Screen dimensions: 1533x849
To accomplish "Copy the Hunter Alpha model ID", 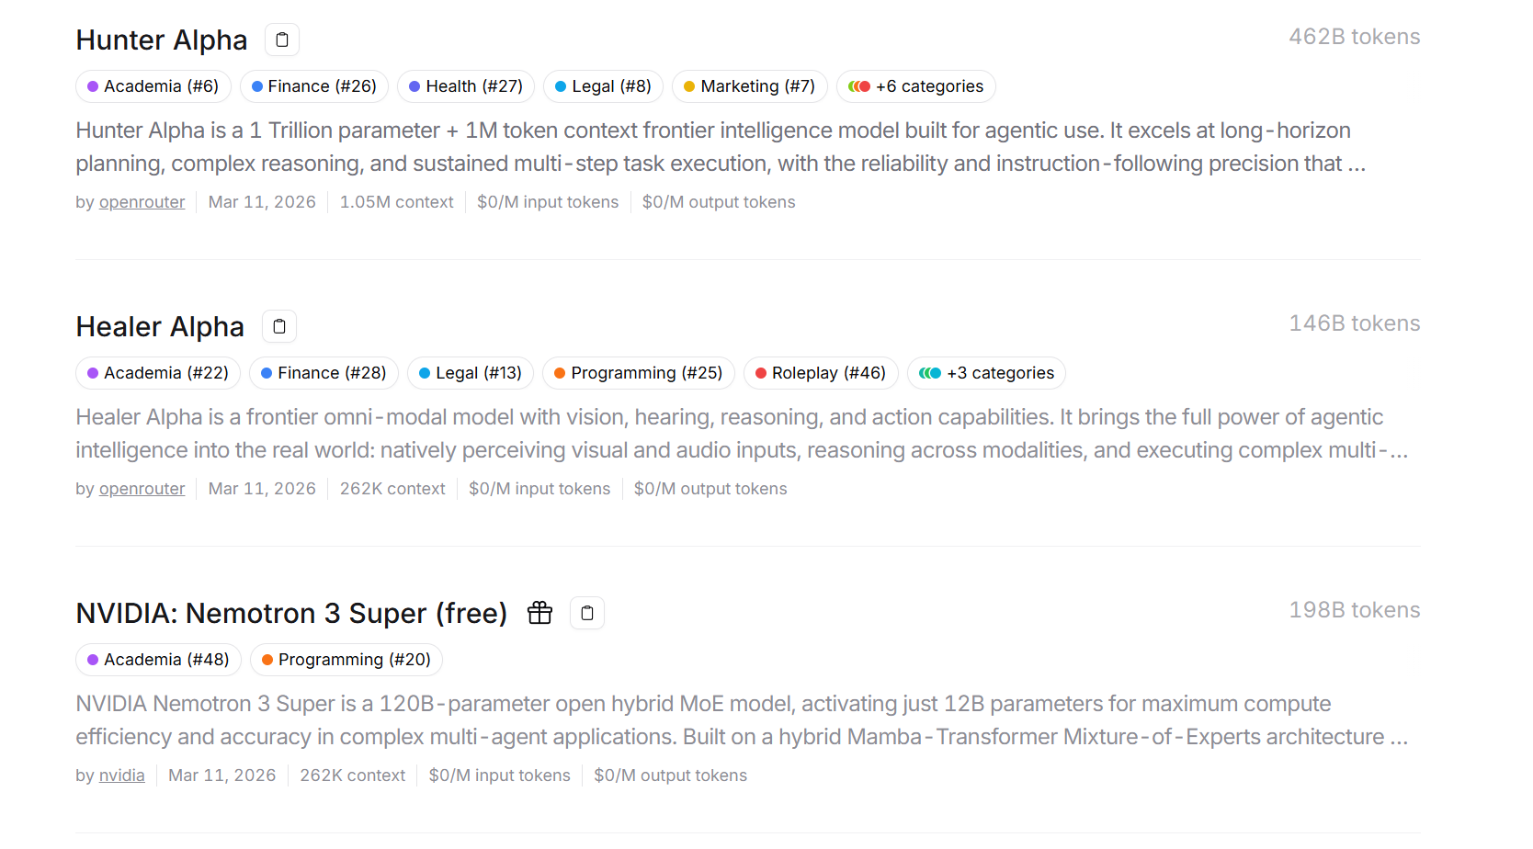I will (282, 40).
